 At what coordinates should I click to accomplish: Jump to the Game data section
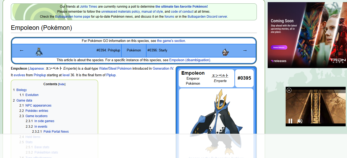(24, 100)
